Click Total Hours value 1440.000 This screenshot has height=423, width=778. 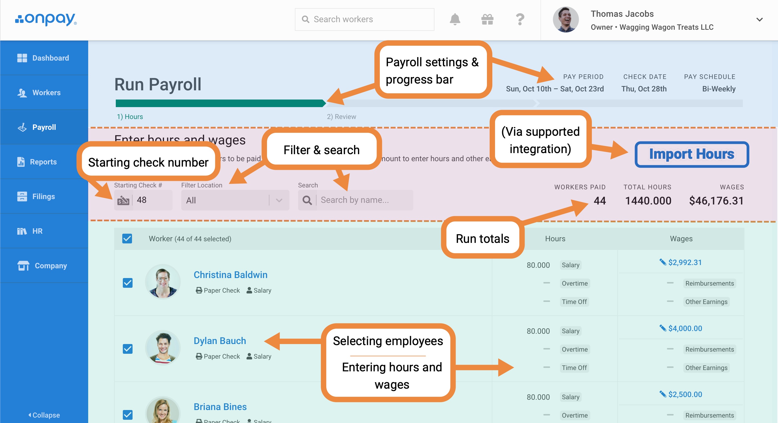[648, 201]
